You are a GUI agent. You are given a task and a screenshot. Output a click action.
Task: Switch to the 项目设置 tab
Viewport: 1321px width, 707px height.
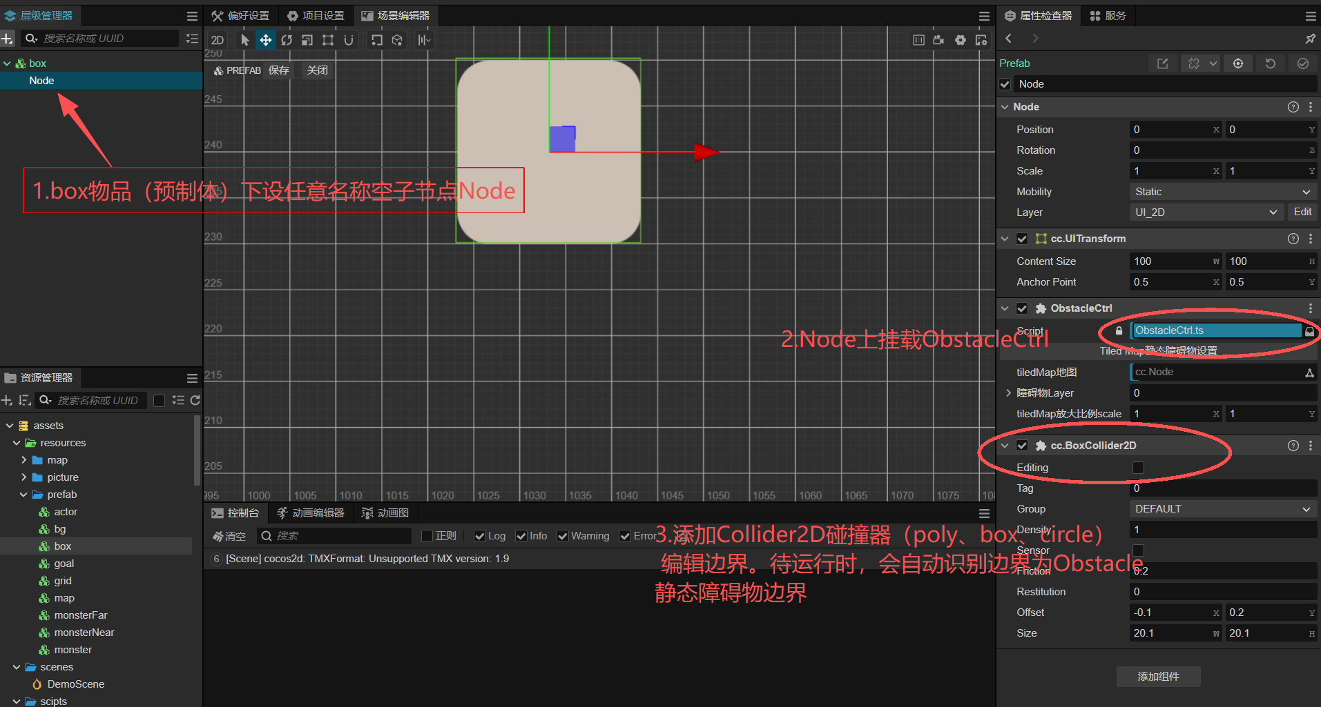(316, 15)
